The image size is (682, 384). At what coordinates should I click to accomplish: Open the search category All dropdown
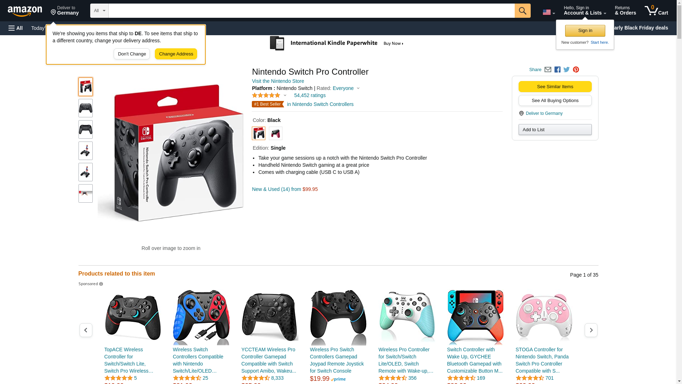(99, 11)
